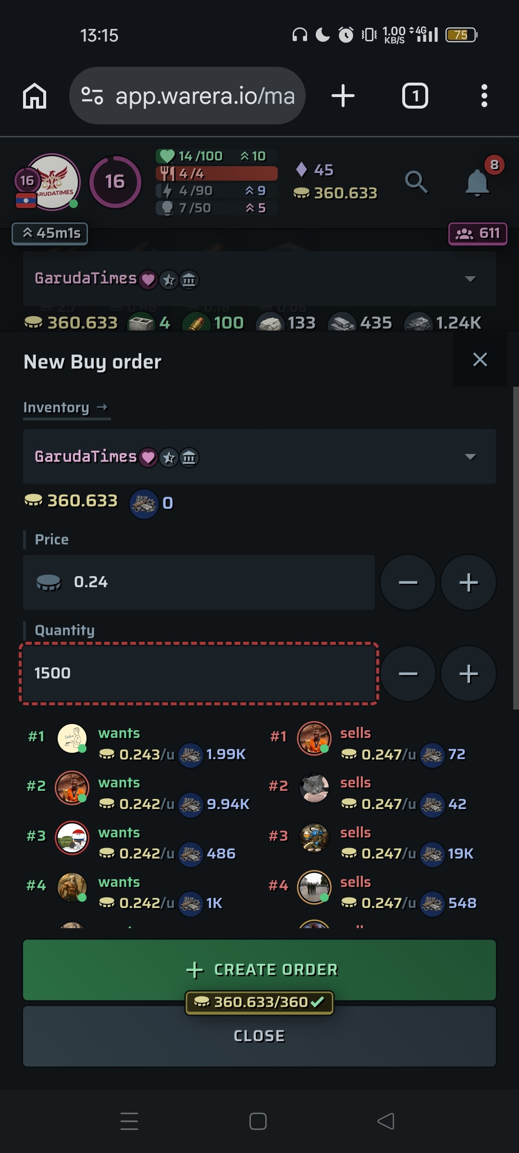Screen dimensions: 519x1153
Task: Click the Quantity input field showing 1500
Action: pos(198,674)
